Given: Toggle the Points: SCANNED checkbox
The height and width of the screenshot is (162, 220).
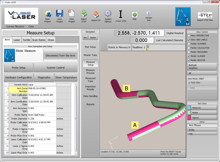Looking at the screenshot, I should (189, 44).
